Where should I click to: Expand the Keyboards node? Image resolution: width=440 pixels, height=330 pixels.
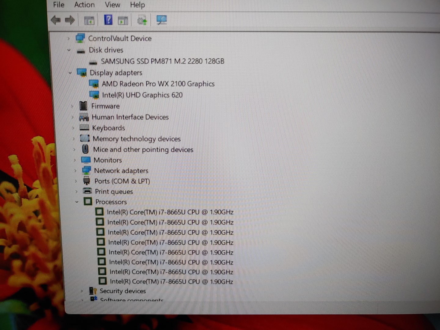(x=73, y=128)
